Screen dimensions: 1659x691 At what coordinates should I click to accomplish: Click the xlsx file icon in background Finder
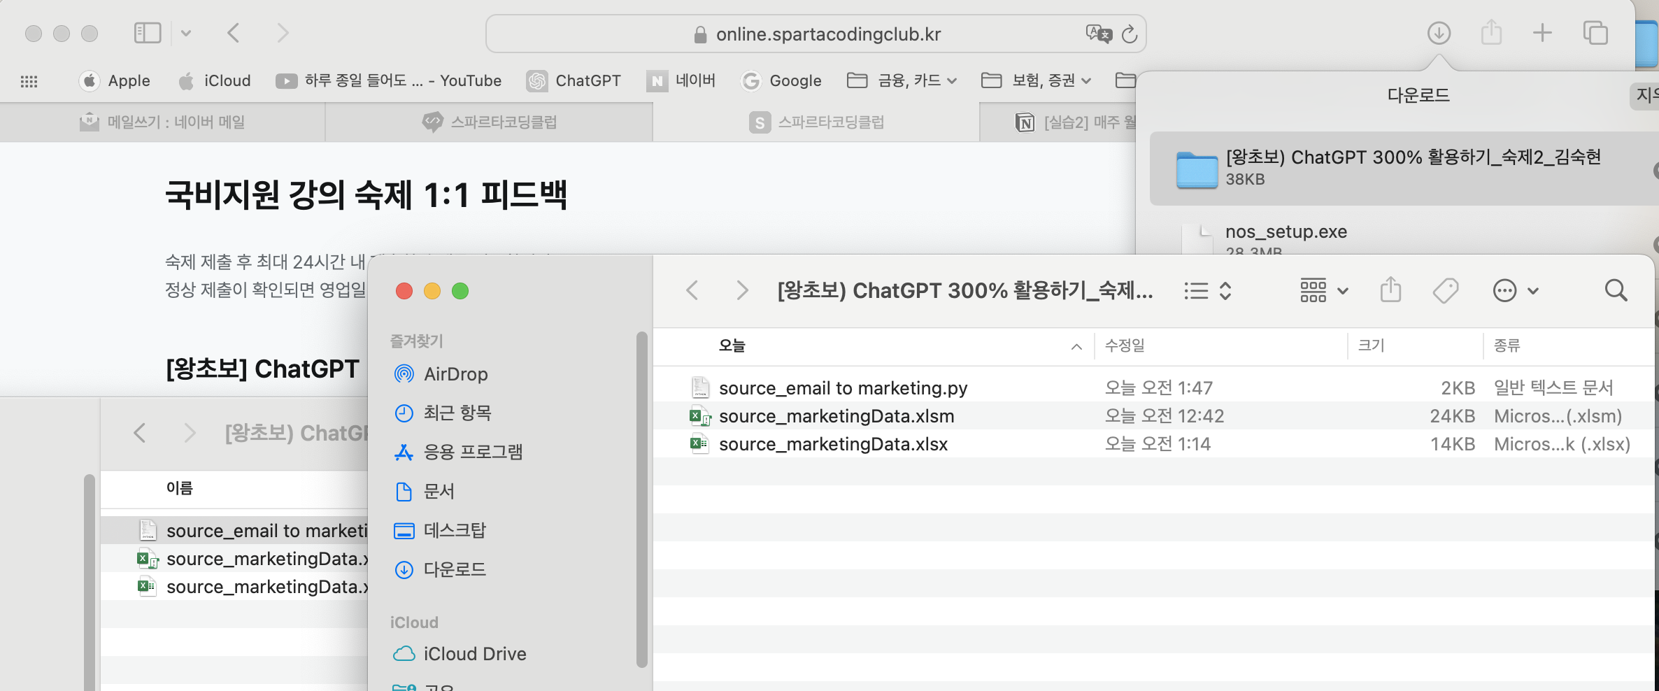[148, 587]
